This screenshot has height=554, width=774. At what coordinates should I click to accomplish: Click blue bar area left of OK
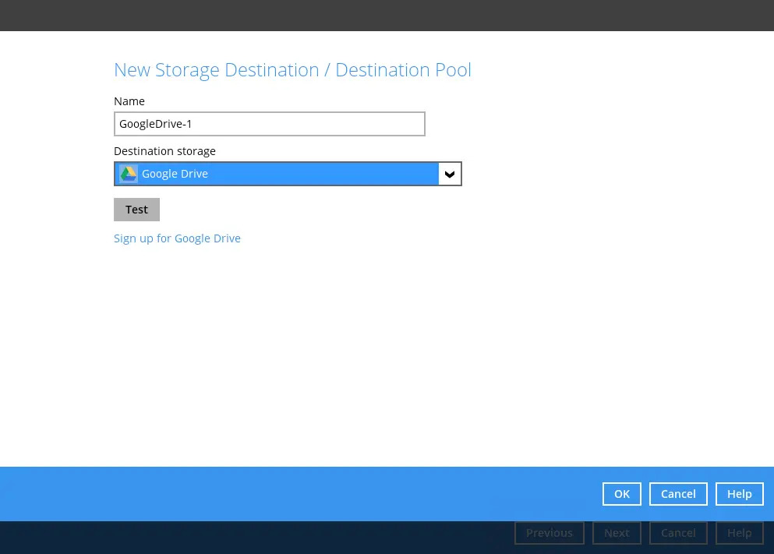coord(312,494)
